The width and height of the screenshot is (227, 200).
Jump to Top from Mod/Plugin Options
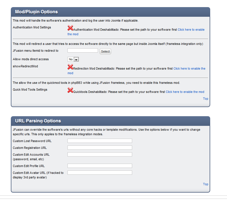pyautogui.click(x=205, y=99)
